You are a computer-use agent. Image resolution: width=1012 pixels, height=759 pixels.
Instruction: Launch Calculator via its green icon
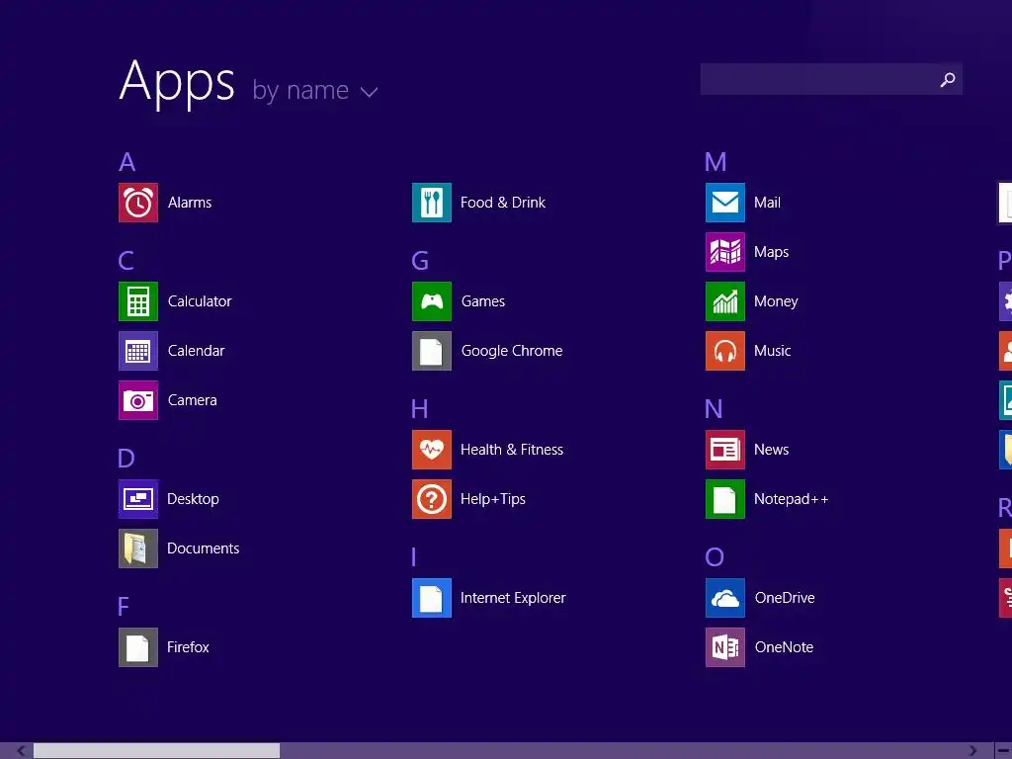point(138,301)
